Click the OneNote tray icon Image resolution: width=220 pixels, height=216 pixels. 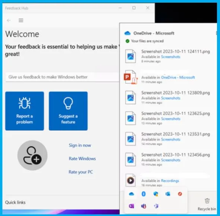point(131,206)
